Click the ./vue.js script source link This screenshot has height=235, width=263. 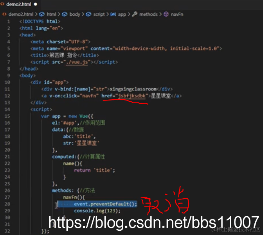(77, 62)
